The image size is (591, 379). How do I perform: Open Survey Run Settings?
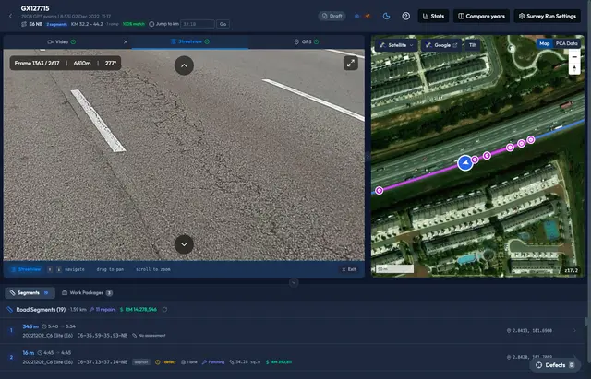[548, 16]
